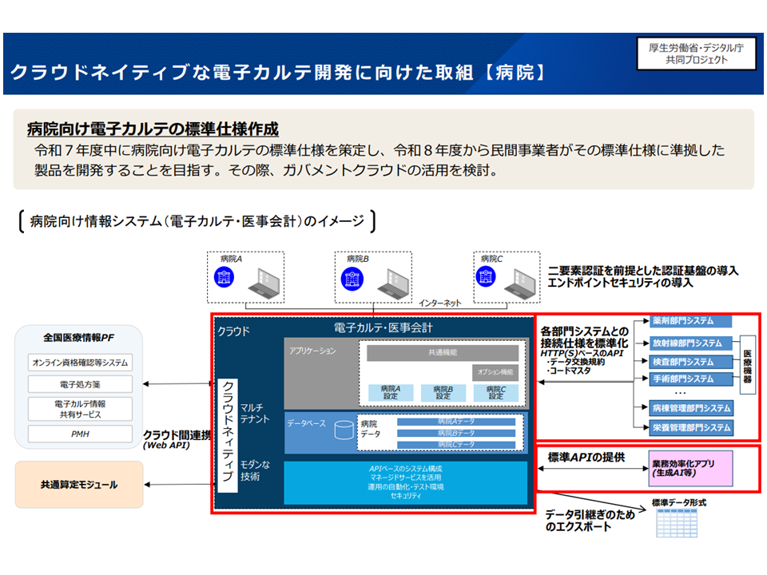
Task: Select the 薬剤部門システム bar
Action: [x=684, y=321]
